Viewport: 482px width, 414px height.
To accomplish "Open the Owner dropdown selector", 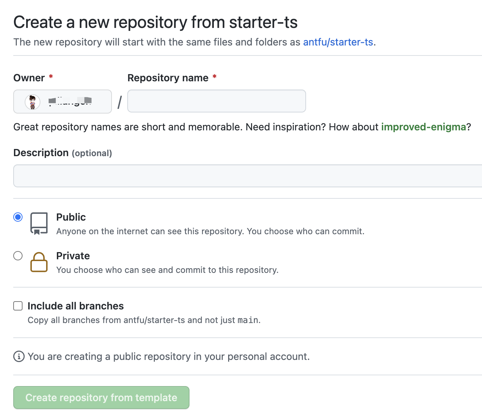I will tap(63, 102).
